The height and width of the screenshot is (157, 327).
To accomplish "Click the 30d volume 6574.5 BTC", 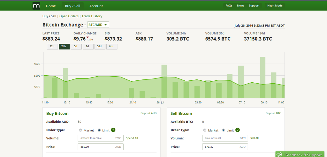I will pos(218,39).
